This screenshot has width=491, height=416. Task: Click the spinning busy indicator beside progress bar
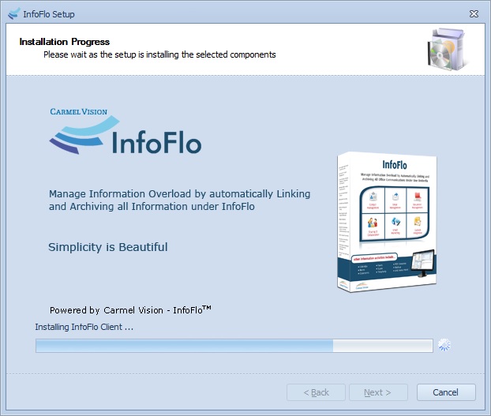(x=444, y=345)
